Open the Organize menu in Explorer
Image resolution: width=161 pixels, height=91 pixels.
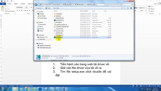(x=39, y=8)
